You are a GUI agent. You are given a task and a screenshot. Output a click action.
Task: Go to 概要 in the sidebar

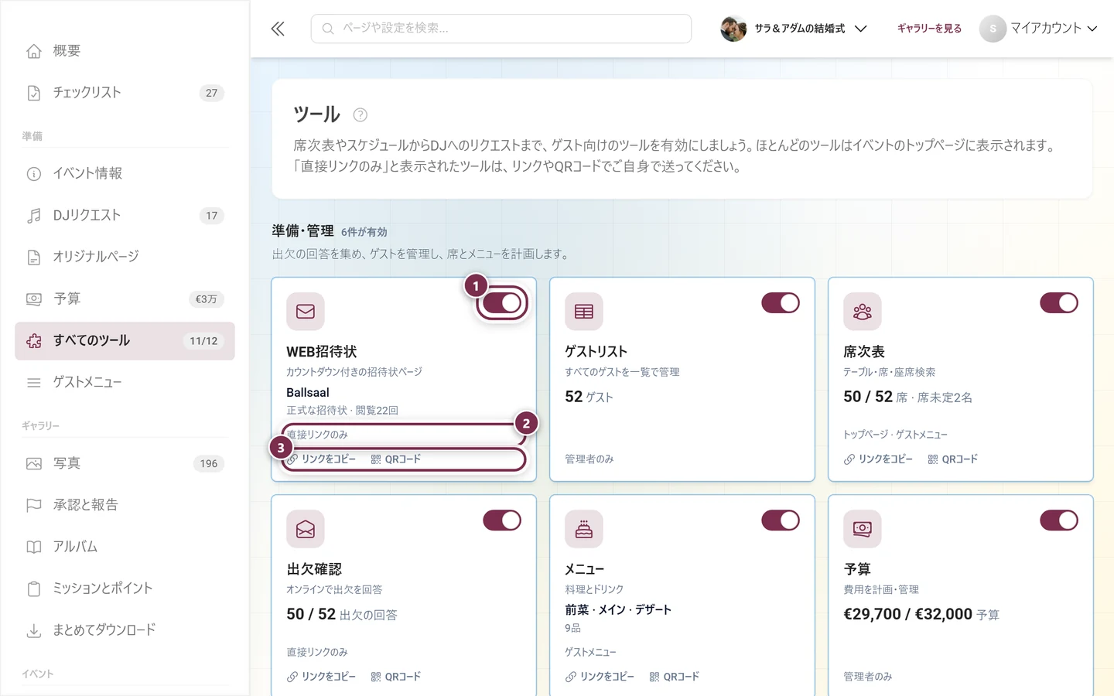pos(125,51)
